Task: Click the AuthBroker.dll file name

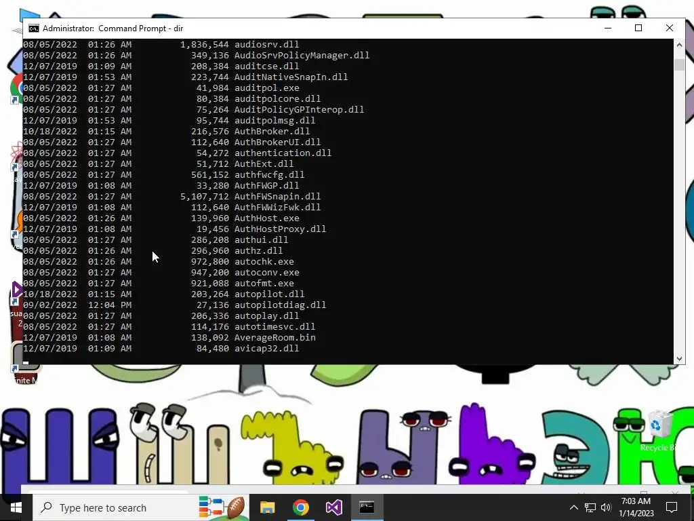Action: click(272, 131)
